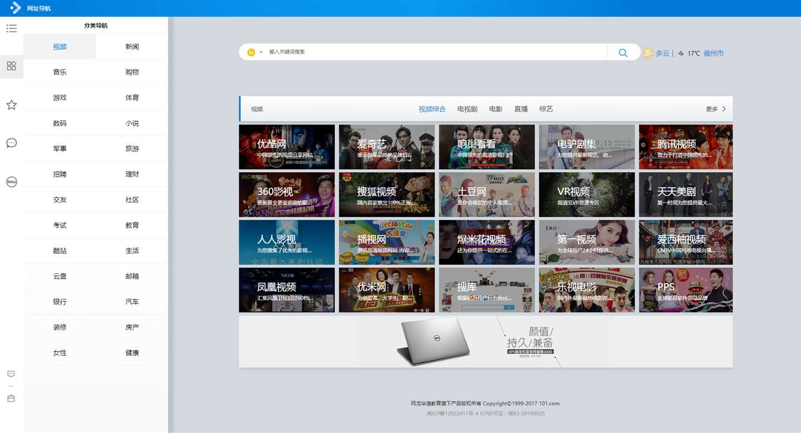This screenshot has height=433, width=801.
Task: Open the briefcase toolbox icon in sidebar
Action: point(11,399)
